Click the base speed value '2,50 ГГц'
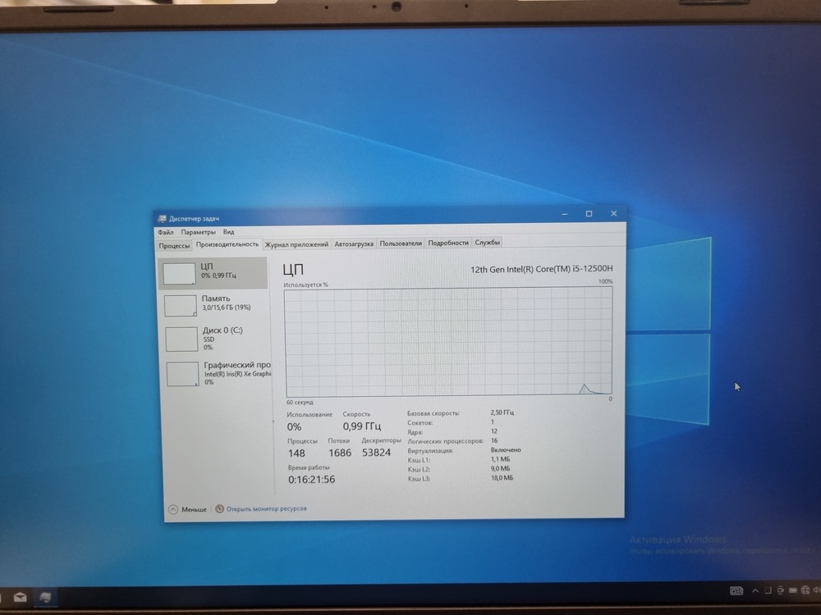Screen dimensions: 821x615 point(502,412)
